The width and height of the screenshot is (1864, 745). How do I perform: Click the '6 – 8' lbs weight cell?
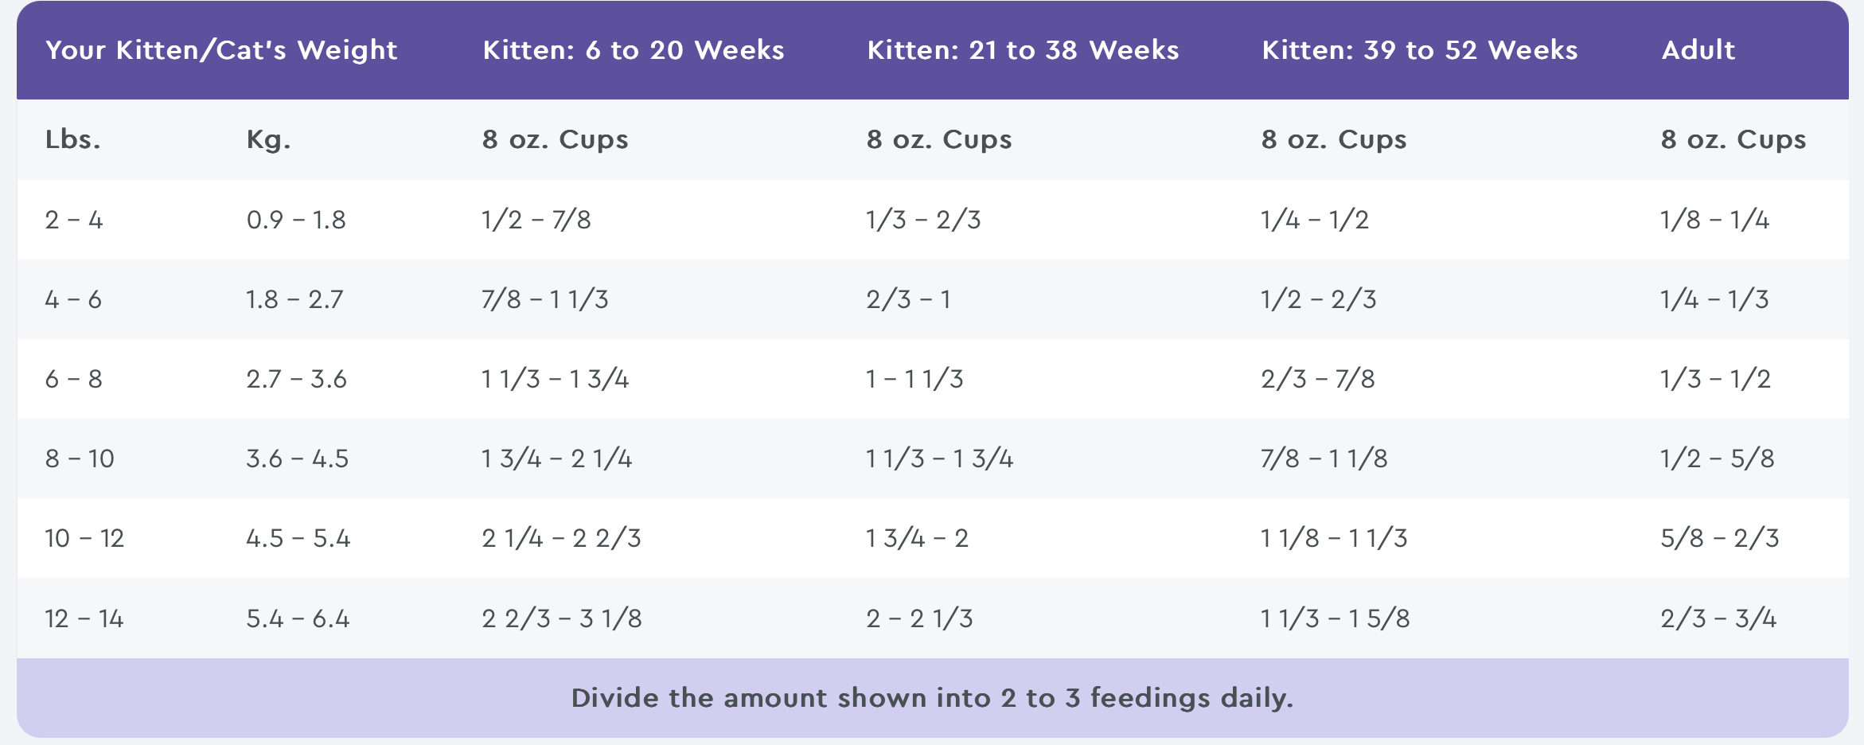coord(74,379)
